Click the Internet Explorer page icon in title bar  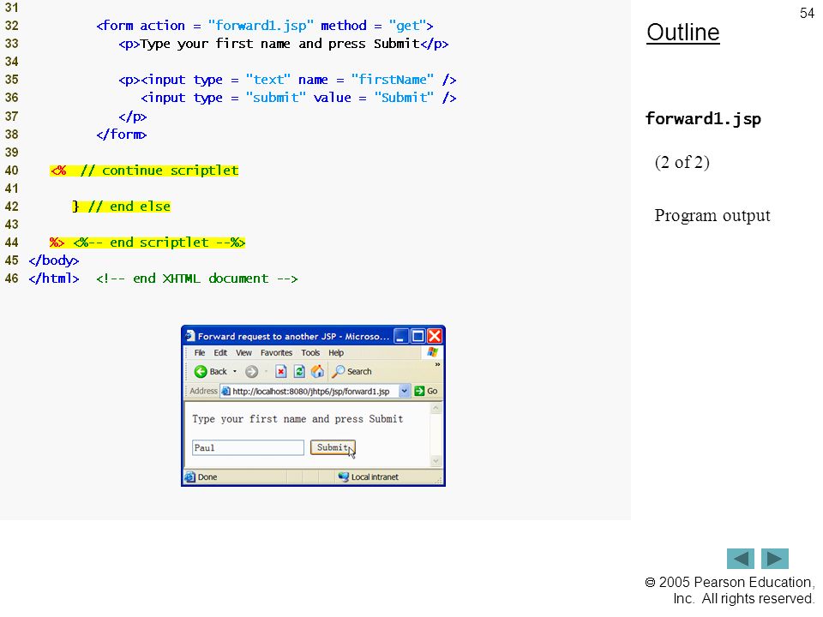[190, 336]
